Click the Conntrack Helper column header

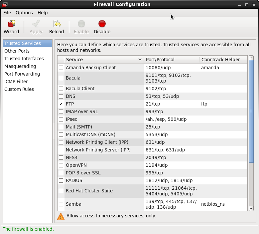point(223,60)
